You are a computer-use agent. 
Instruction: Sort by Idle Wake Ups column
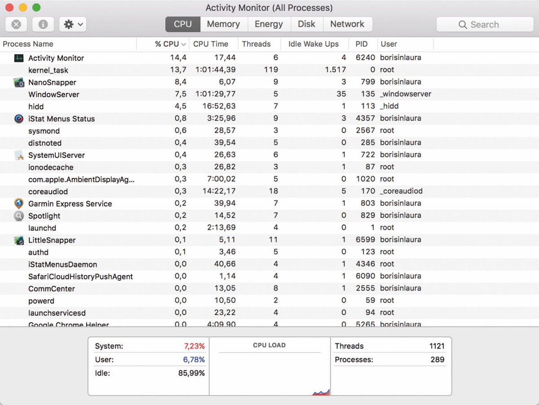[314, 44]
